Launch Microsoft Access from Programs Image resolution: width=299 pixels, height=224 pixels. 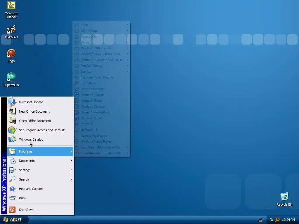click(102, 95)
